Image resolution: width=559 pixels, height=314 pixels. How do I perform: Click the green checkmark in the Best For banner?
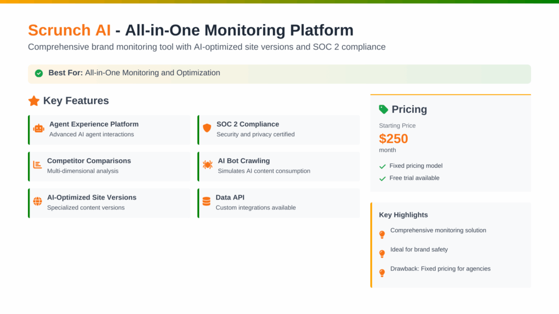point(39,73)
